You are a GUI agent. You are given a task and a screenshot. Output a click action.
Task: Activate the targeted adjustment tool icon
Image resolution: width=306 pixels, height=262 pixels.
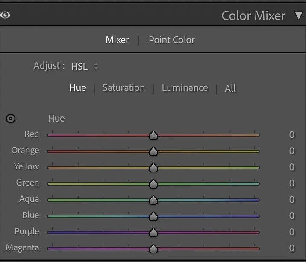pyautogui.click(x=11, y=119)
